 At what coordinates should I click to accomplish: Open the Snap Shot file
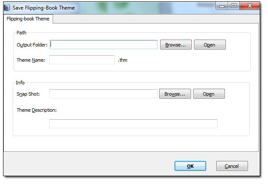209,93
